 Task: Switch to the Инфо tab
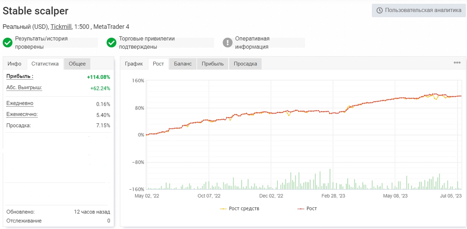pos(14,64)
